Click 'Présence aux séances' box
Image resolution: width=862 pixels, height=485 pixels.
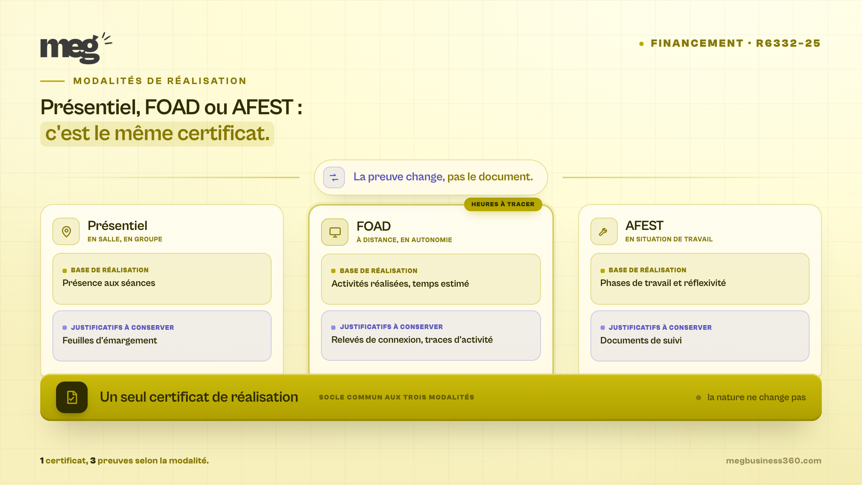click(x=162, y=279)
